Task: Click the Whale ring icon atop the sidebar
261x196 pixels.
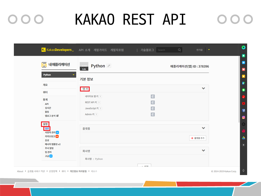Action: (243, 47)
